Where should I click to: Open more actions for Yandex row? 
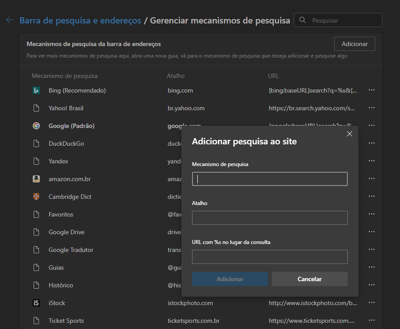[372, 161]
